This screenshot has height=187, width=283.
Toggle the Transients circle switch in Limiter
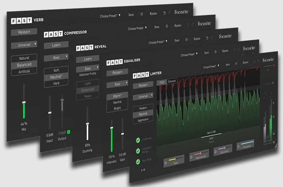tap(238, 147)
